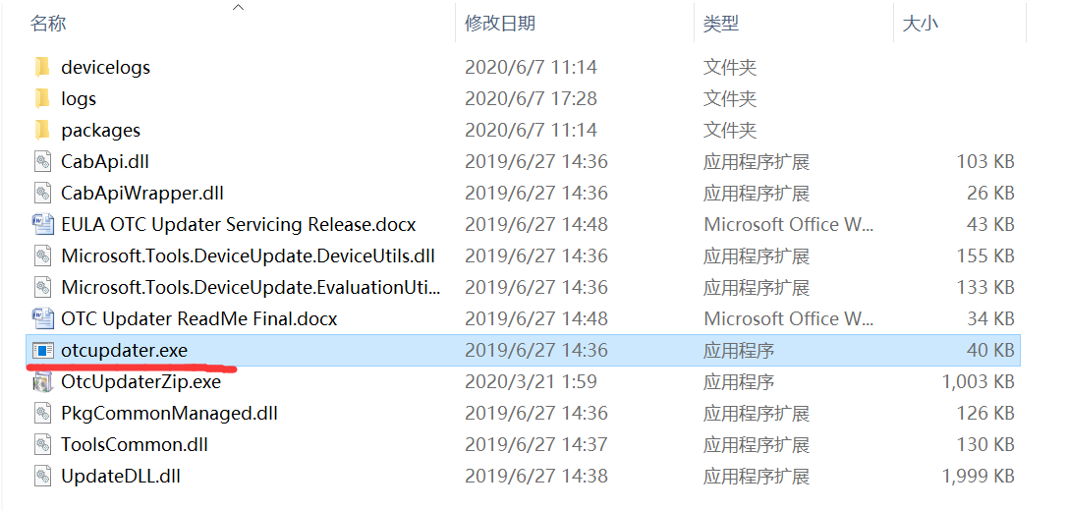Select the otcupdater.exe file name
1067x511 pixels.
(x=124, y=350)
